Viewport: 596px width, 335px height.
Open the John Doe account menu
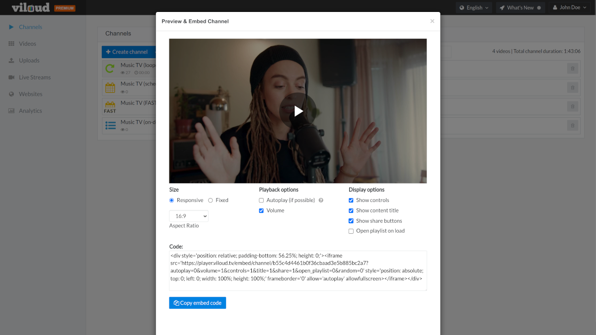point(569,7)
